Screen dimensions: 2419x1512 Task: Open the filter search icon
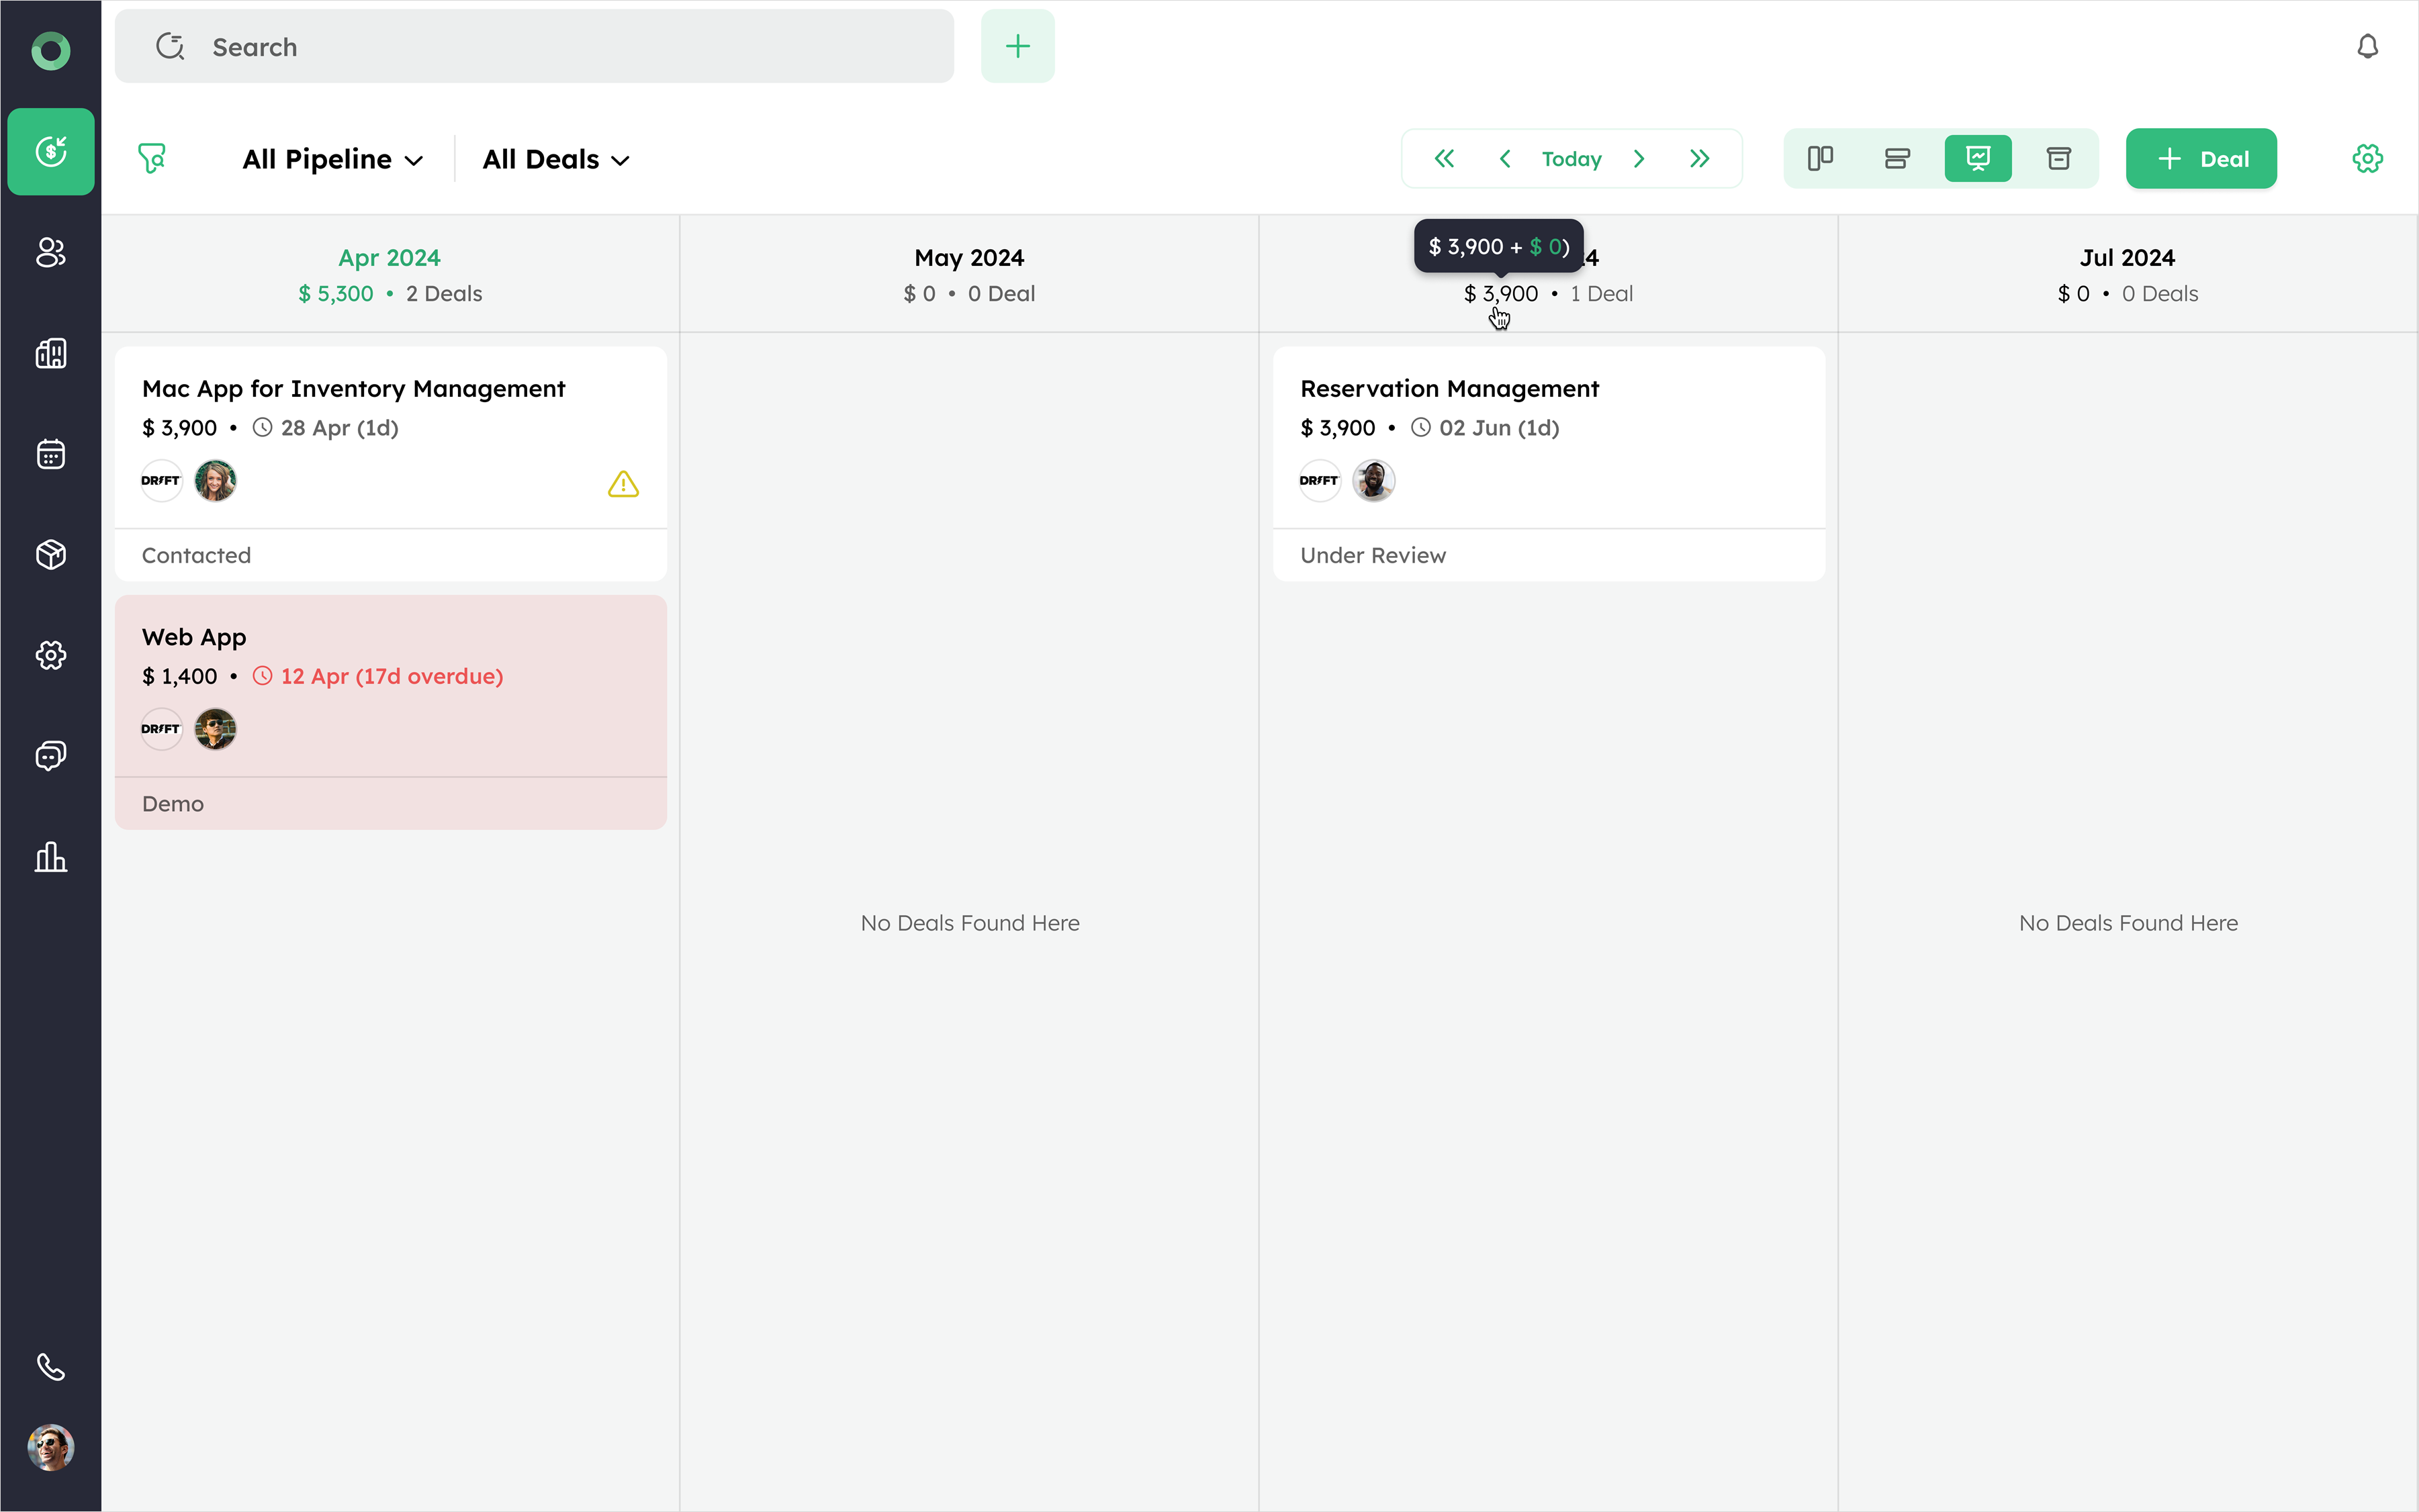pyautogui.click(x=152, y=158)
